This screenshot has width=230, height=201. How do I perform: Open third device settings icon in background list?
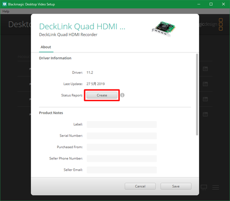point(205,99)
